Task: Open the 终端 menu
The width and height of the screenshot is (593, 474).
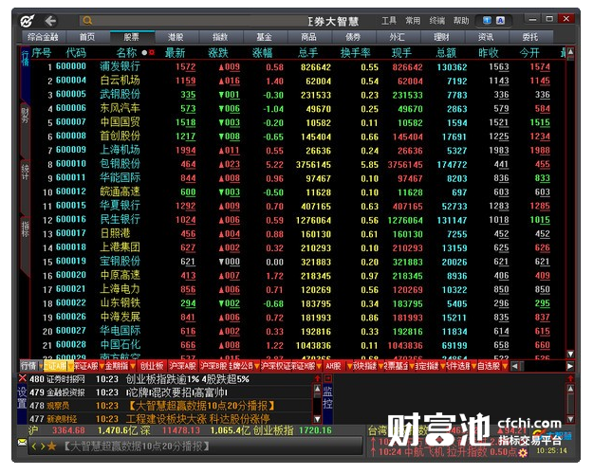Action: (x=437, y=21)
